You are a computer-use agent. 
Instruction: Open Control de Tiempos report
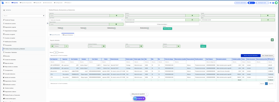(10, 20)
